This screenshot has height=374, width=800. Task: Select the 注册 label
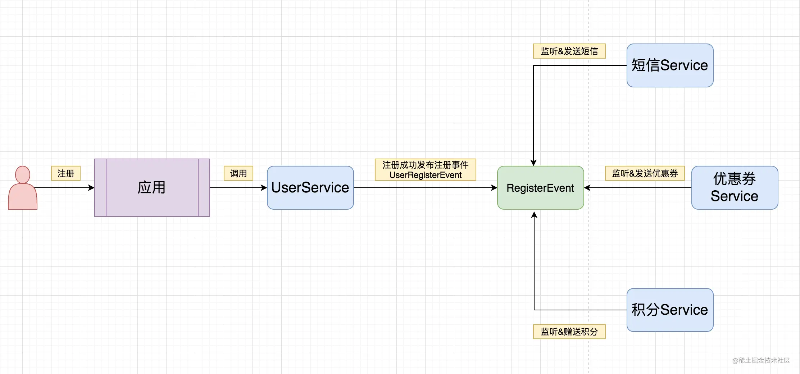coord(66,173)
